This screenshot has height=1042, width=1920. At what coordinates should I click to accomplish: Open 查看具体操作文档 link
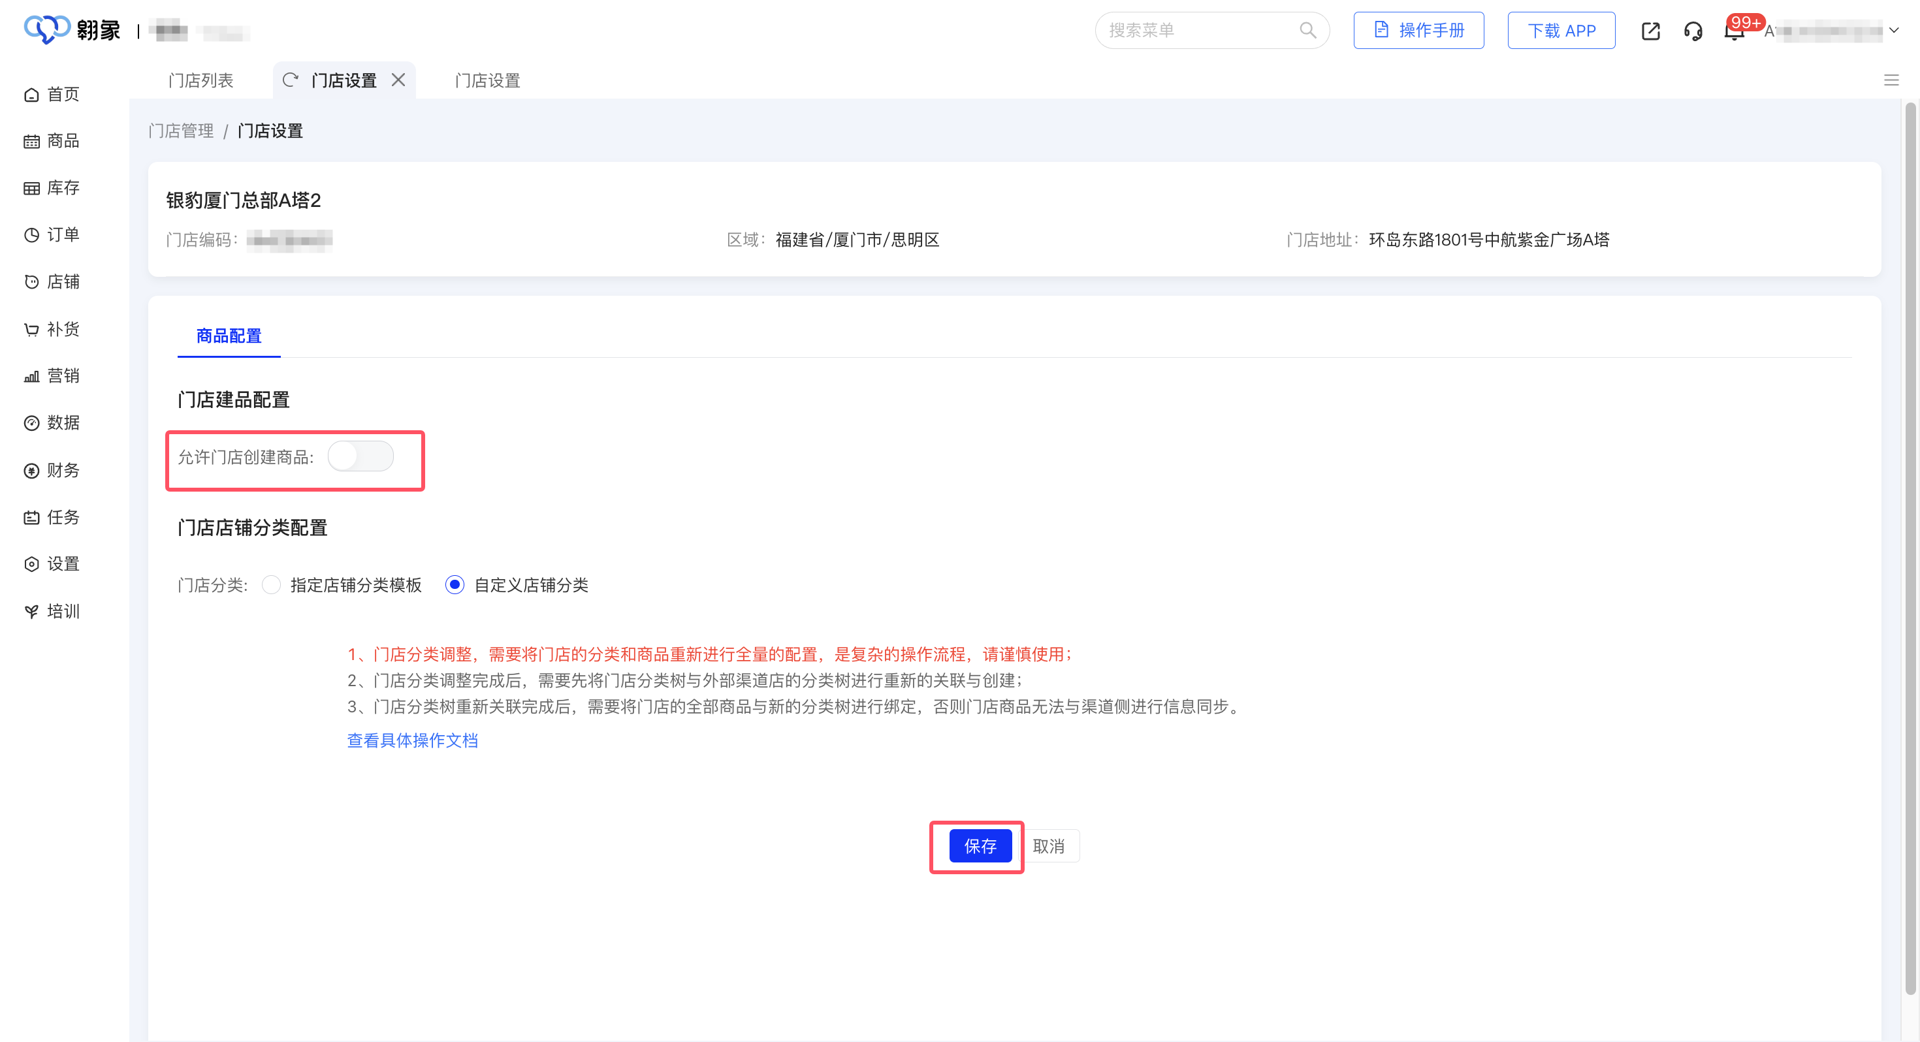point(412,740)
